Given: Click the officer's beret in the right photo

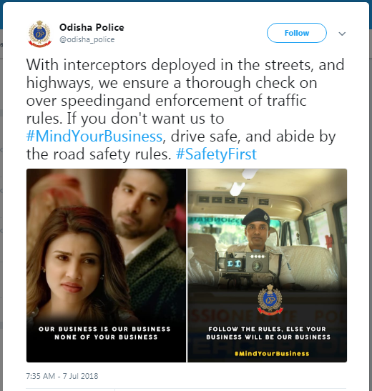Looking at the screenshot, I should (255, 217).
